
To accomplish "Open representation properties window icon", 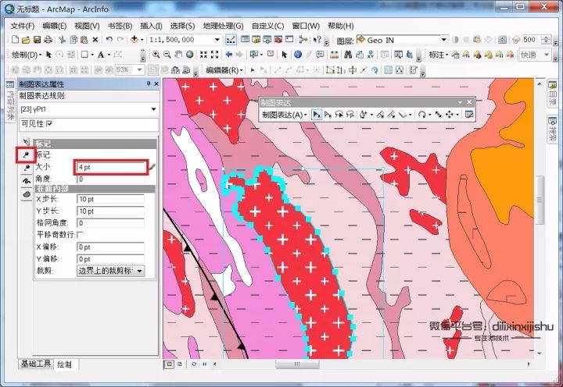I will 469,115.
